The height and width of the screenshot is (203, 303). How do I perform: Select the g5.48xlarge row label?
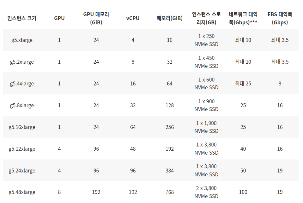pos(22,192)
